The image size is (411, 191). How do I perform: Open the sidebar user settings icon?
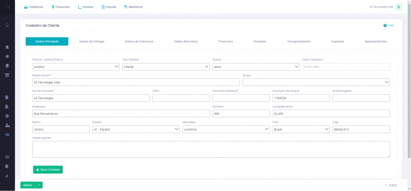coord(7,125)
